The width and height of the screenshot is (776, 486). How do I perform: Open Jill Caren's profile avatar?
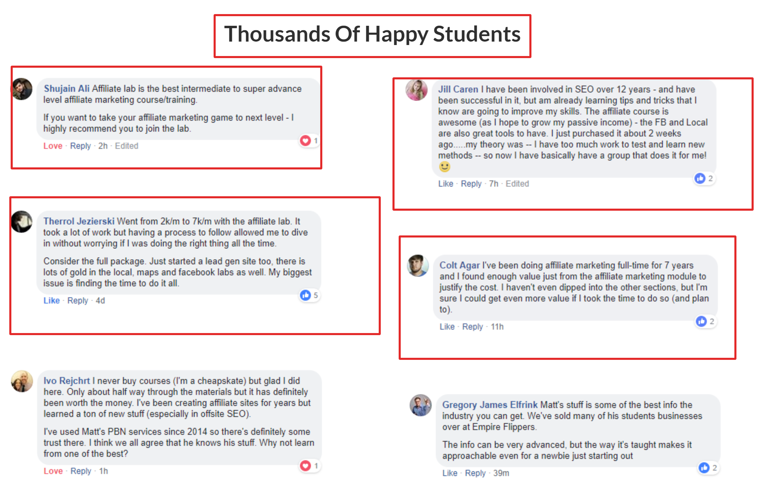[x=417, y=90]
